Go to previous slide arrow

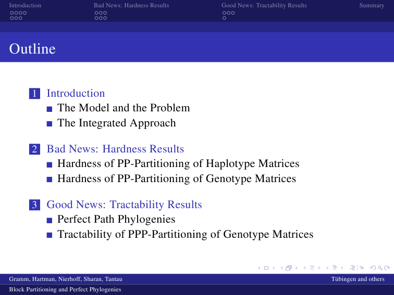click(259, 268)
